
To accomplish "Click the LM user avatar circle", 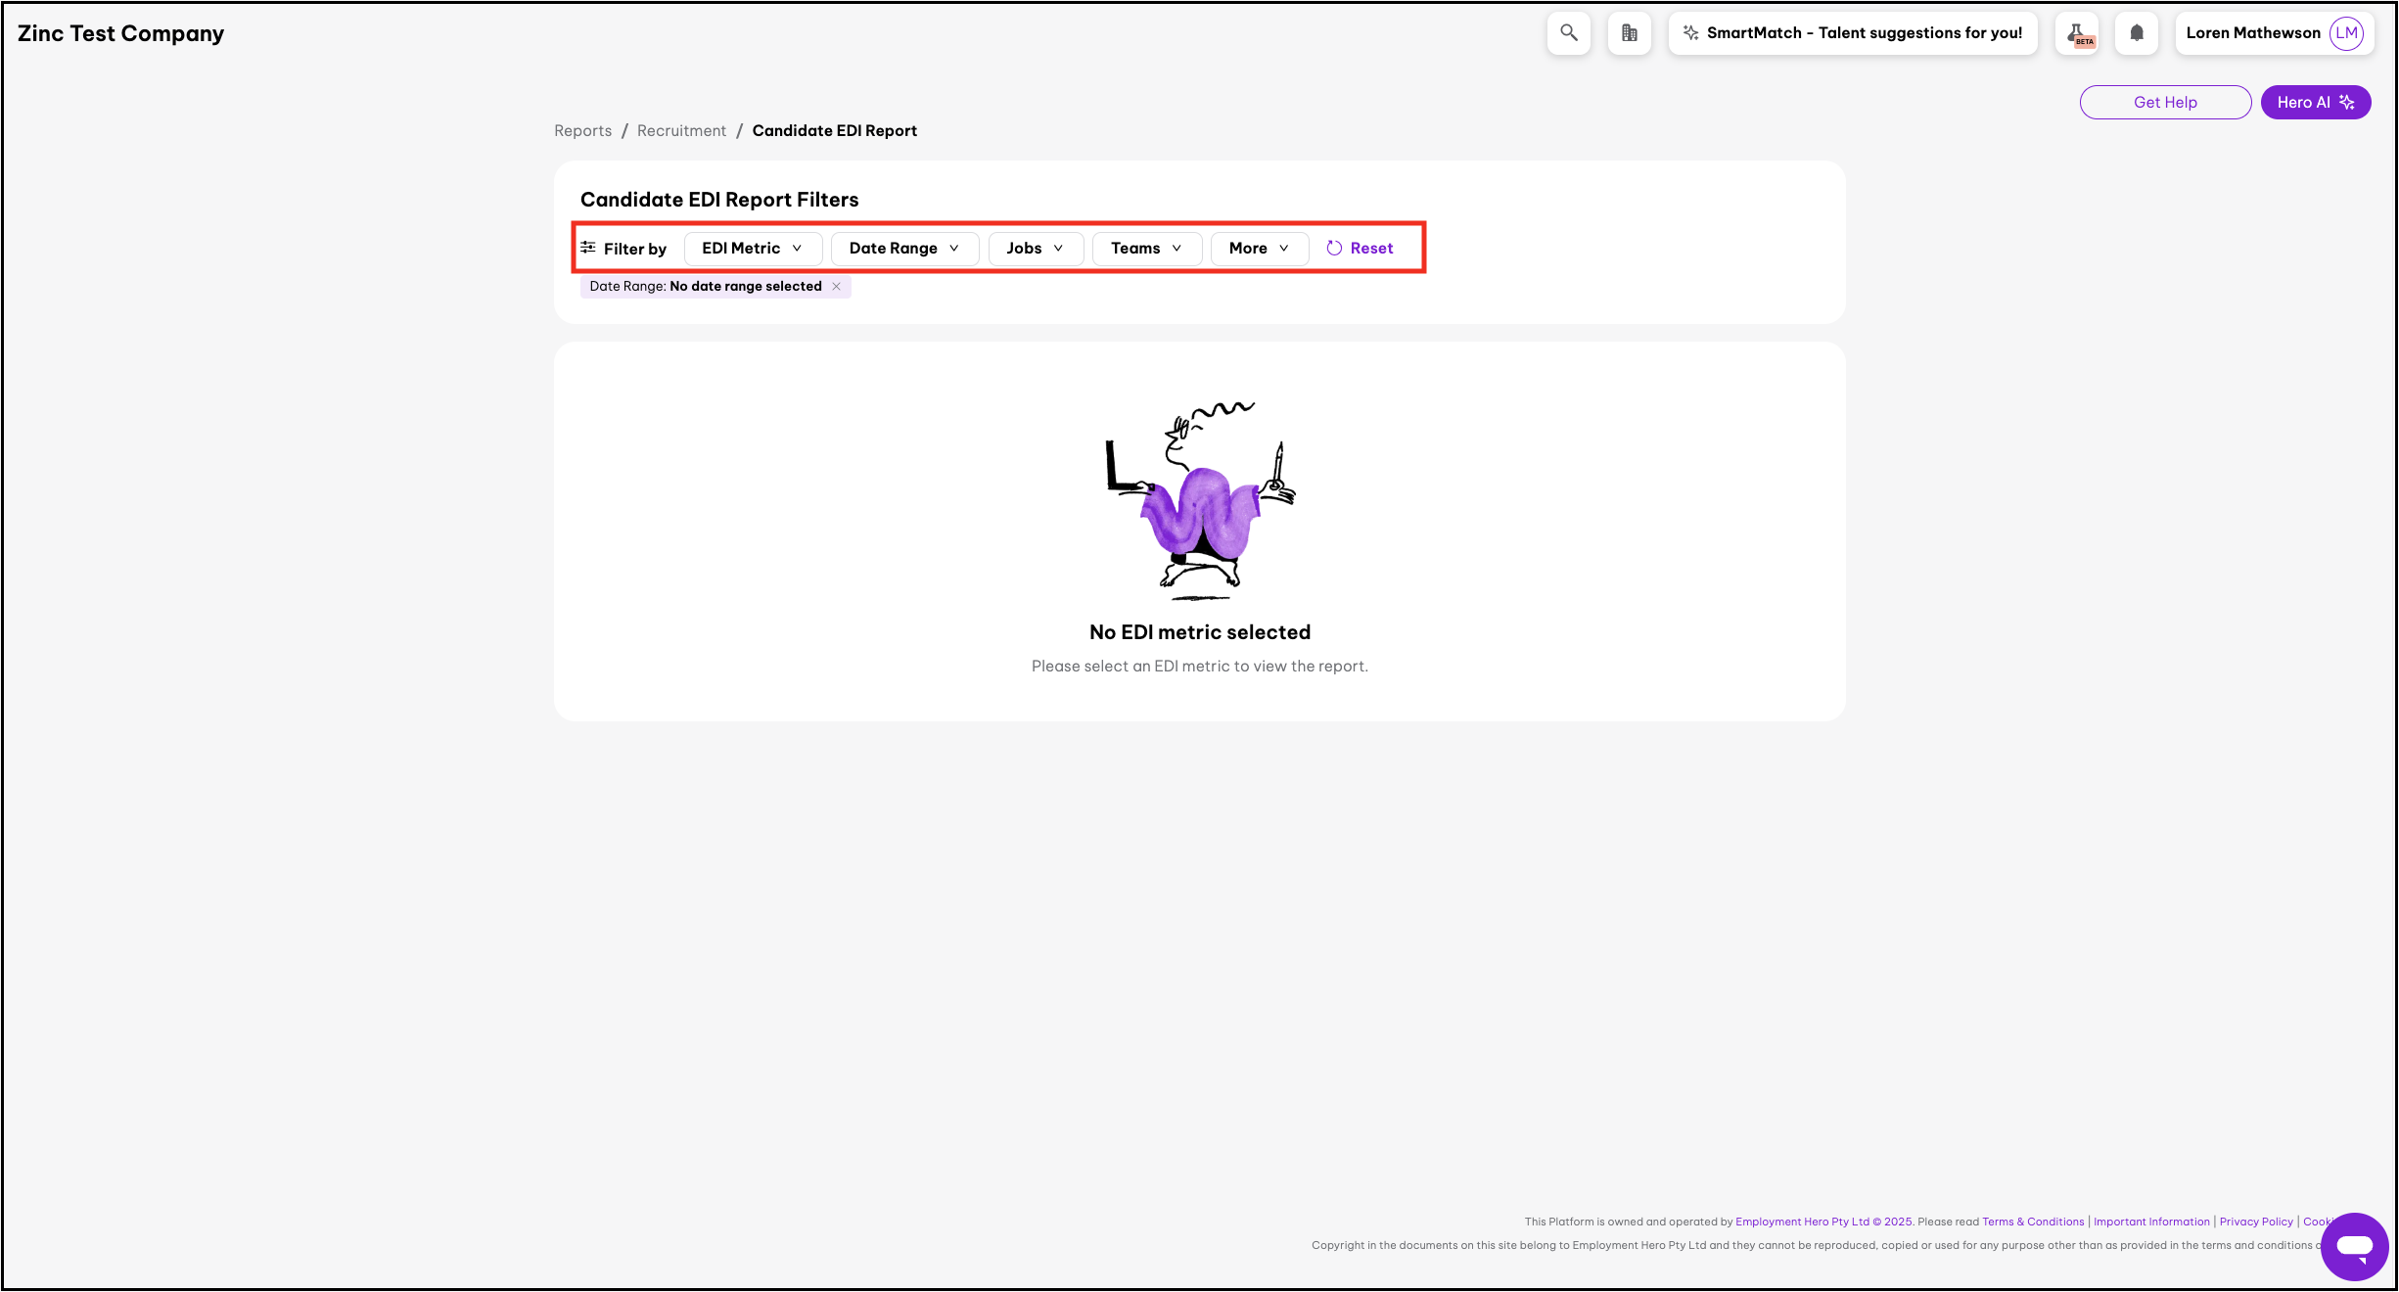I will pyautogui.click(x=2346, y=33).
